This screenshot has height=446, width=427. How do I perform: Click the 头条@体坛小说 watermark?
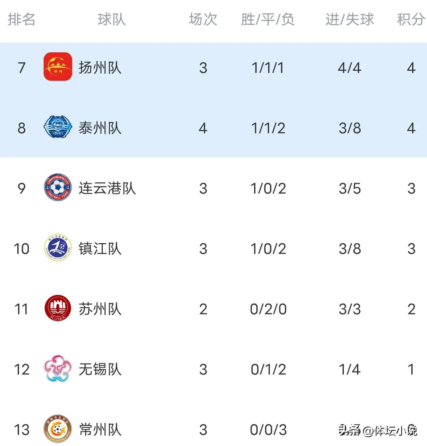click(378, 431)
